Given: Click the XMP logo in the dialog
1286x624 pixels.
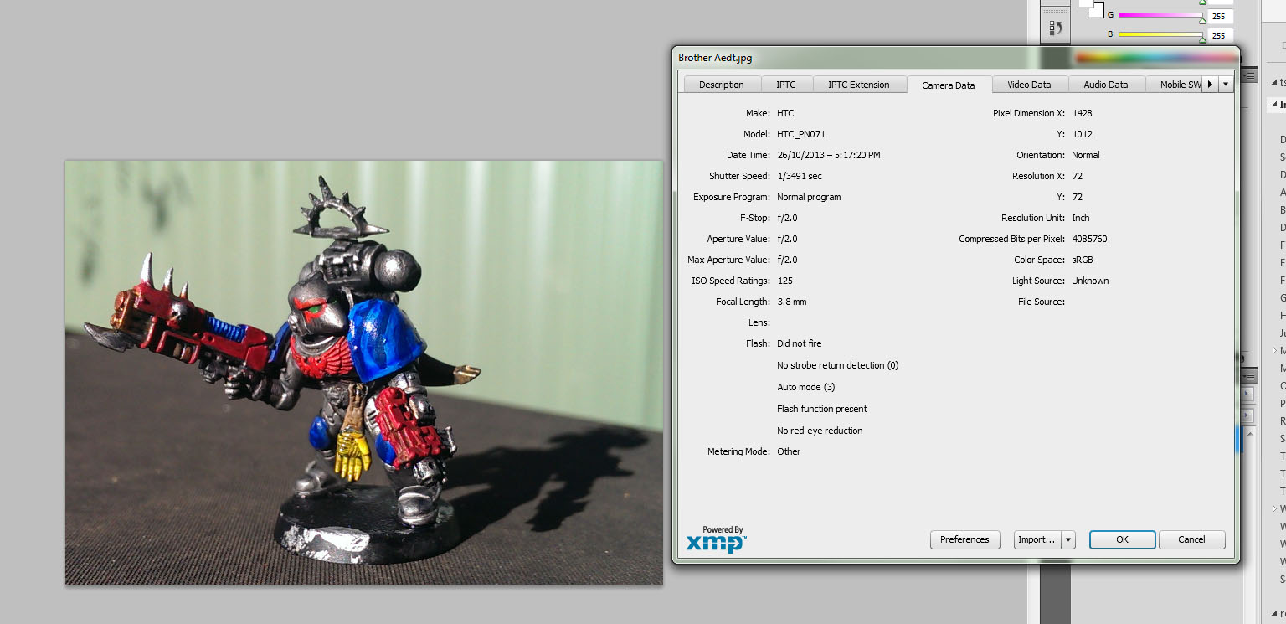Looking at the screenshot, I should 716,540.
